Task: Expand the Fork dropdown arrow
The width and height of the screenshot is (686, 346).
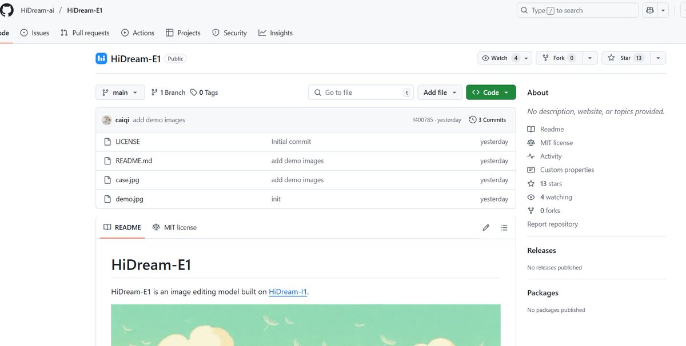Action: click(590, 58)
